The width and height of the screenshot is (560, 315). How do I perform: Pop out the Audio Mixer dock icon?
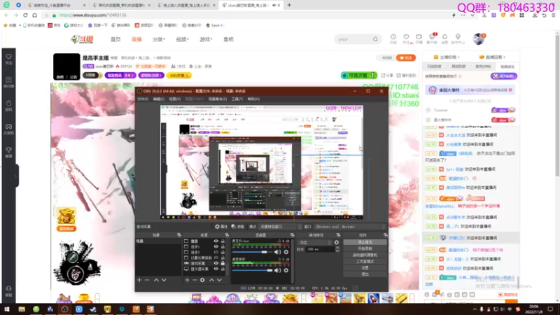pyautogui.click(x=292, y=235)
